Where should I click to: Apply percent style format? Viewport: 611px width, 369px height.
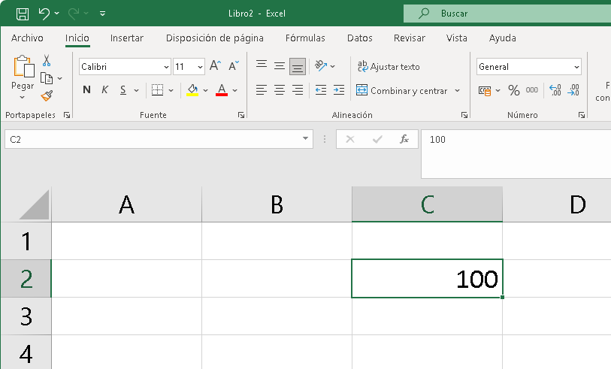[x=514, y=90]
